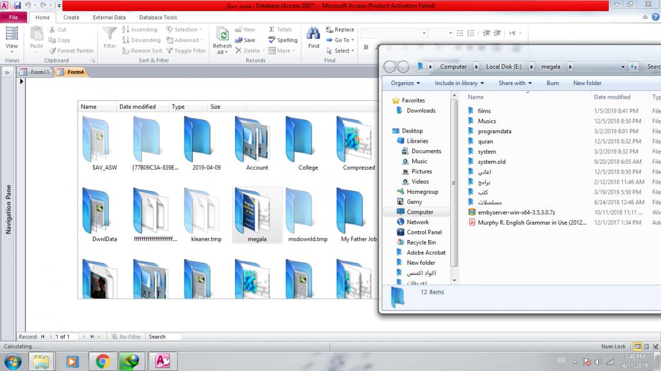The width and height of the screenshot is (661, 371).
Task: Open the Organize dropdown in Explorer
Action: tap(405, 83)
